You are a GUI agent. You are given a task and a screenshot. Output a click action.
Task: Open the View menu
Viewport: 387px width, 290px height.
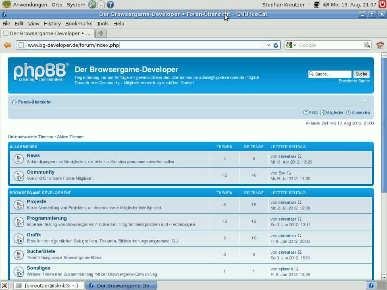tap(33, 24)
